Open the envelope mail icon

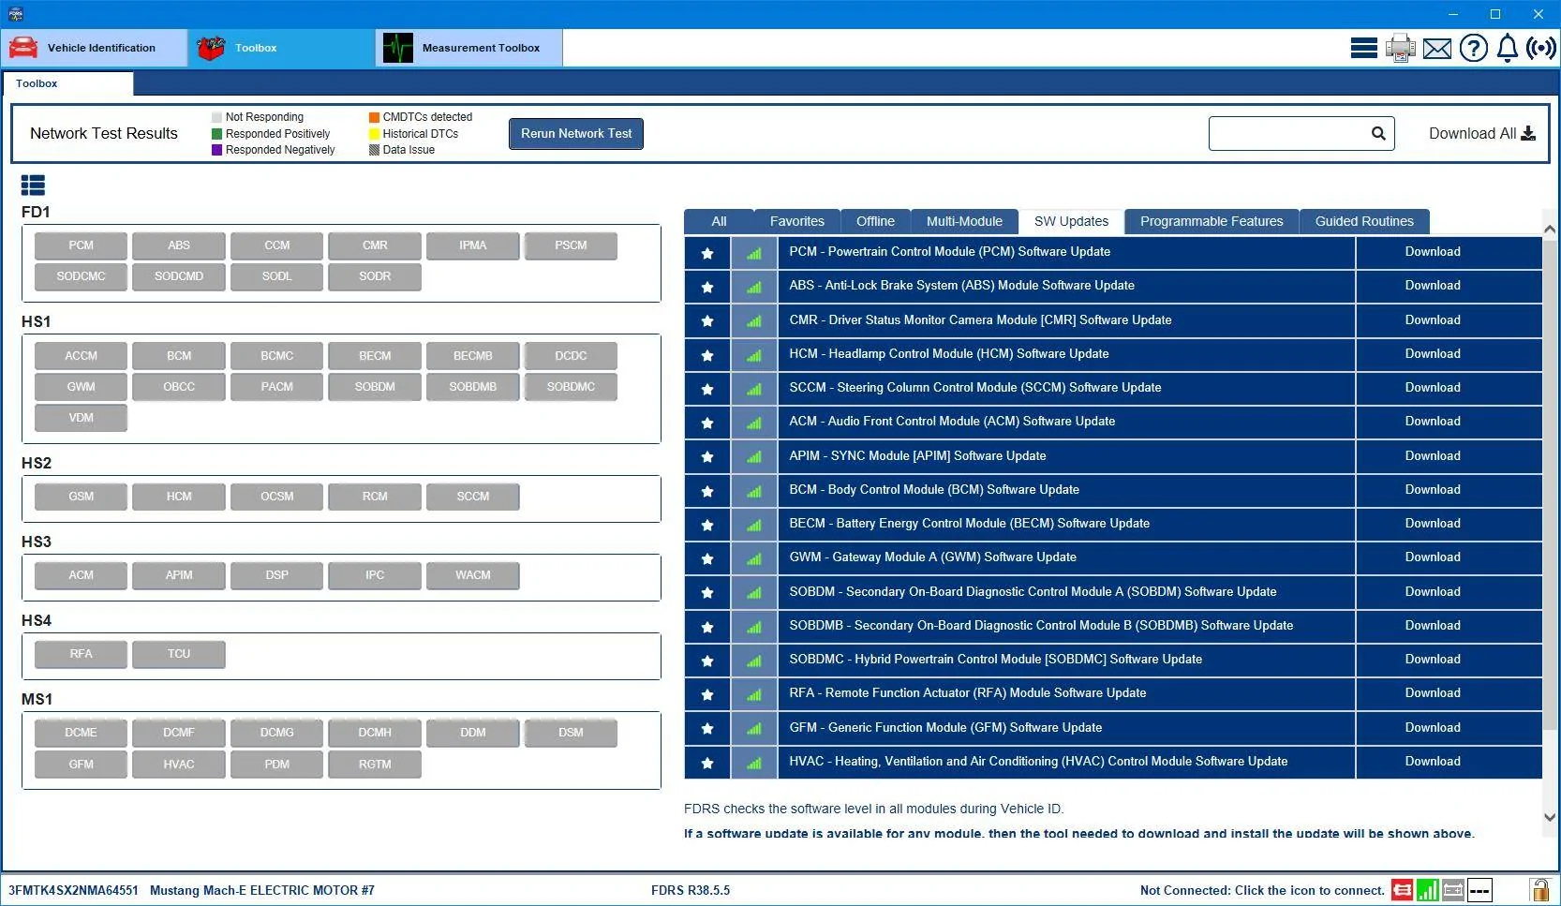[1436, 48]
